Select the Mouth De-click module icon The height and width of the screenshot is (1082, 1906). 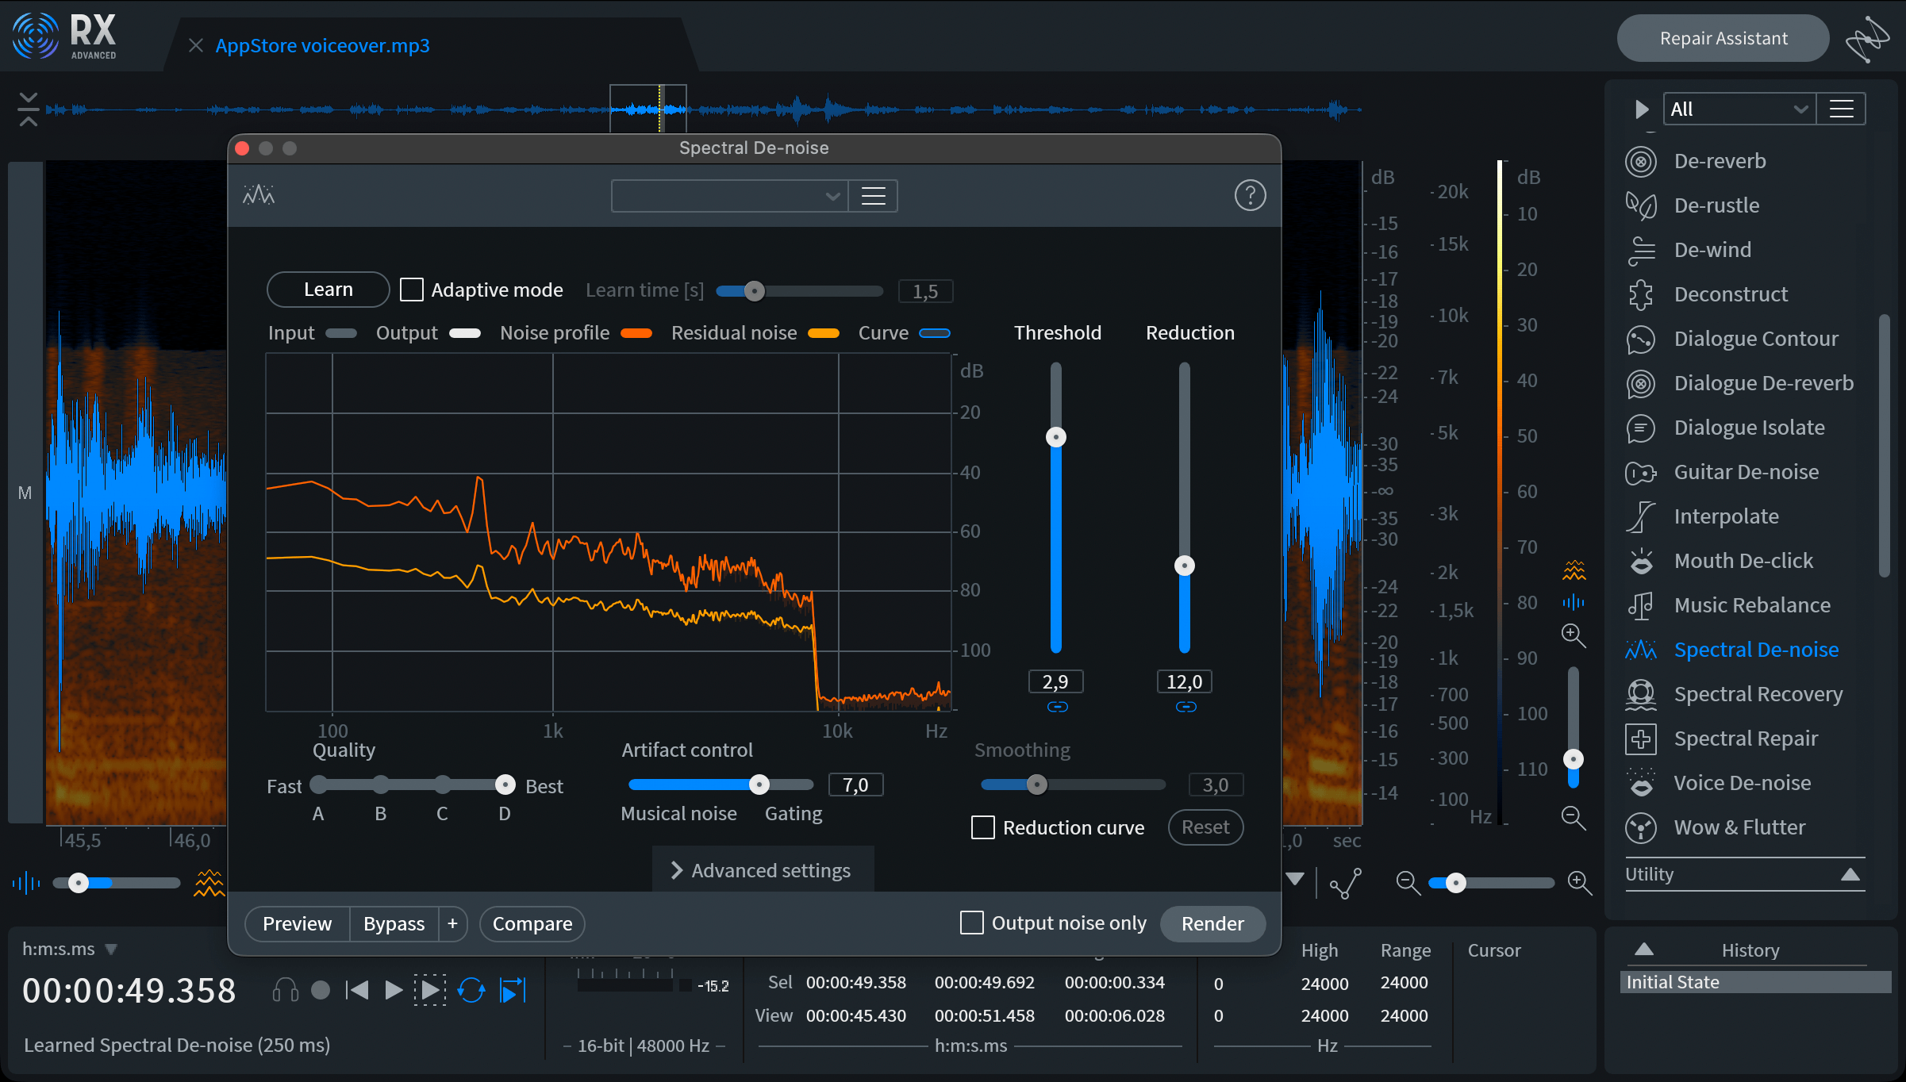click(x=1641, y=561)
